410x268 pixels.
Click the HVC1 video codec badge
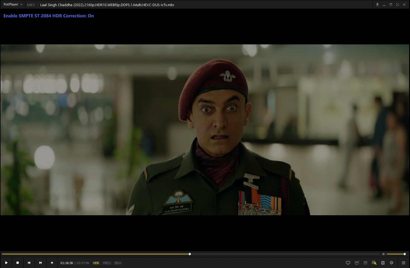point(107,263)
